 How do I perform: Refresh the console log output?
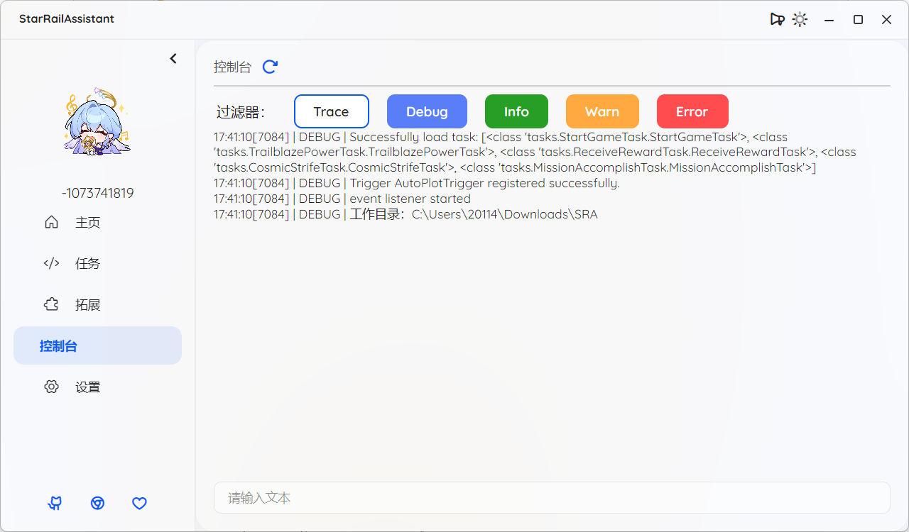pos(269,67)
